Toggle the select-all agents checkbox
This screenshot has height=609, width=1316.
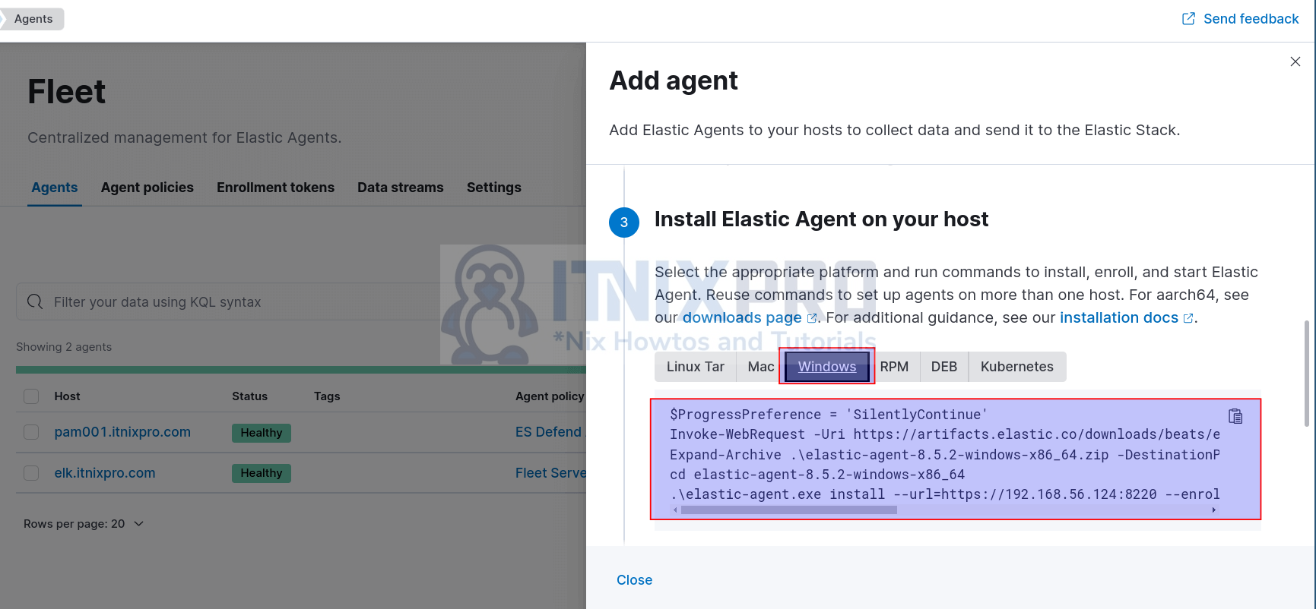31,396
